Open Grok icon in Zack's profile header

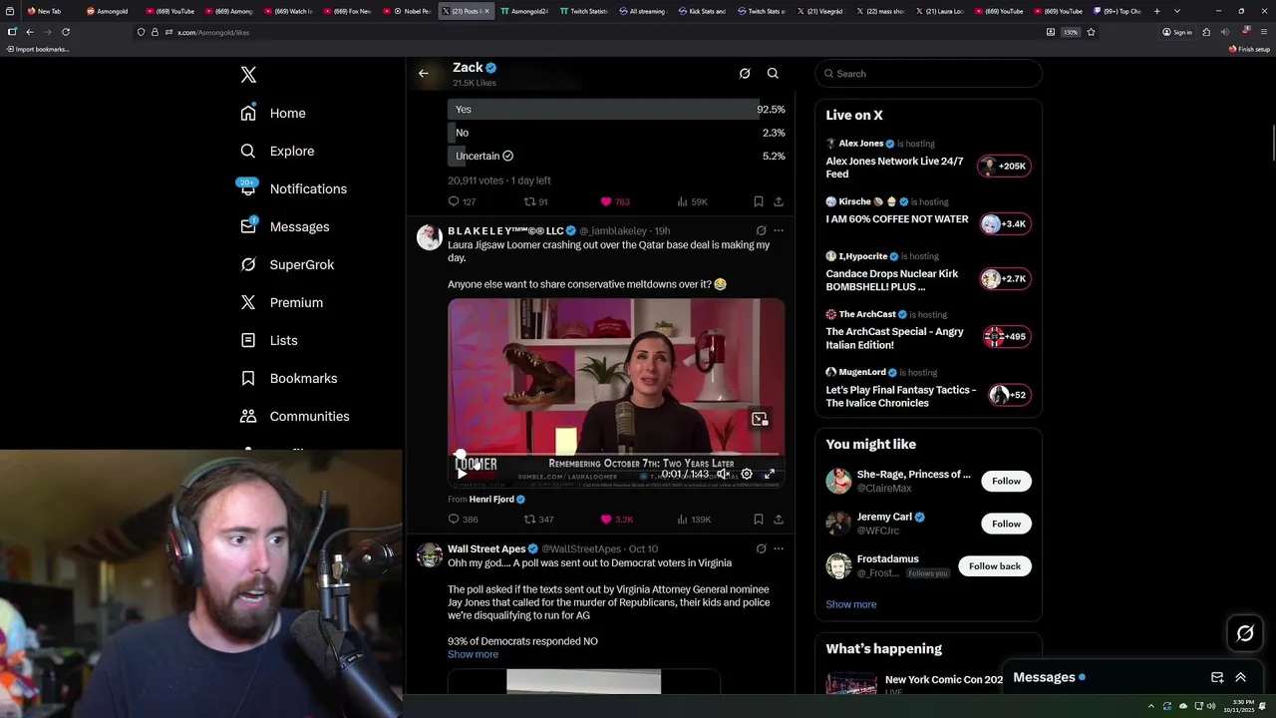pos(745,74)
